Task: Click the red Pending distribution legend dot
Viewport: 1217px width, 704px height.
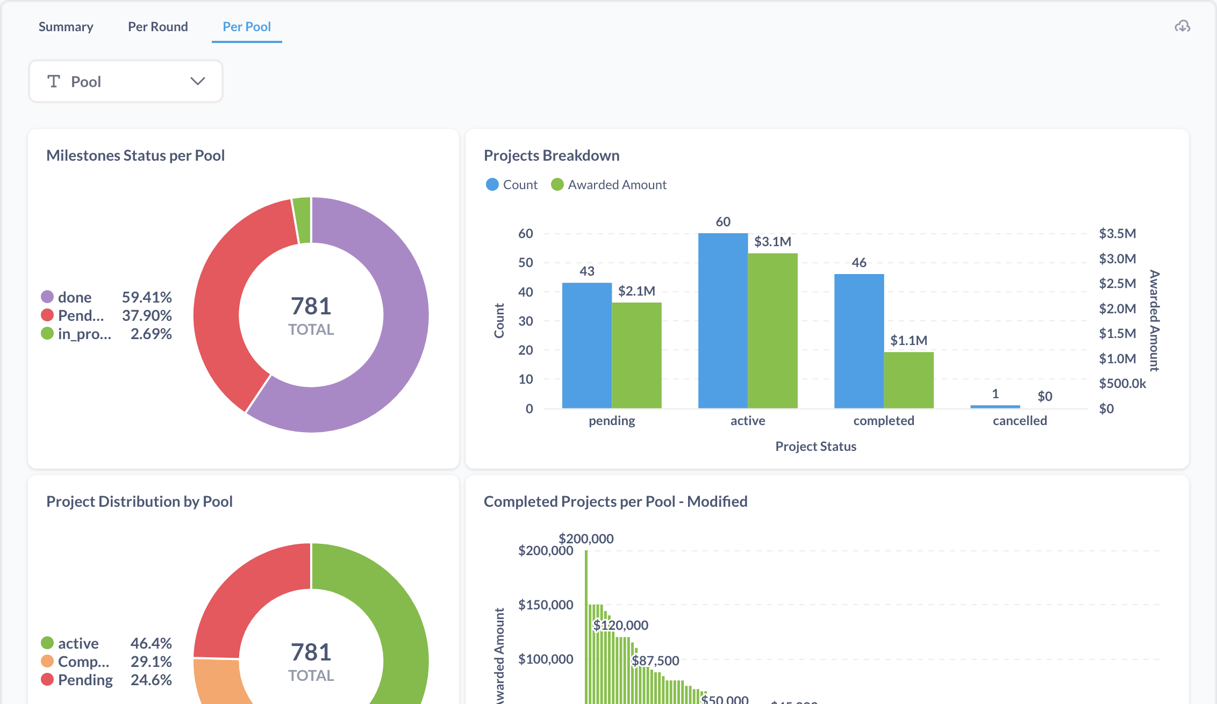Action: pos(47,679)
